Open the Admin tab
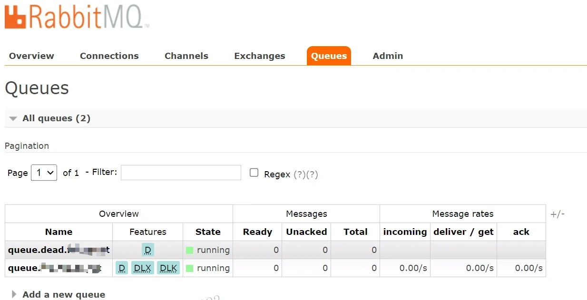This screenshot has width=587, height=300. (388, 56)
